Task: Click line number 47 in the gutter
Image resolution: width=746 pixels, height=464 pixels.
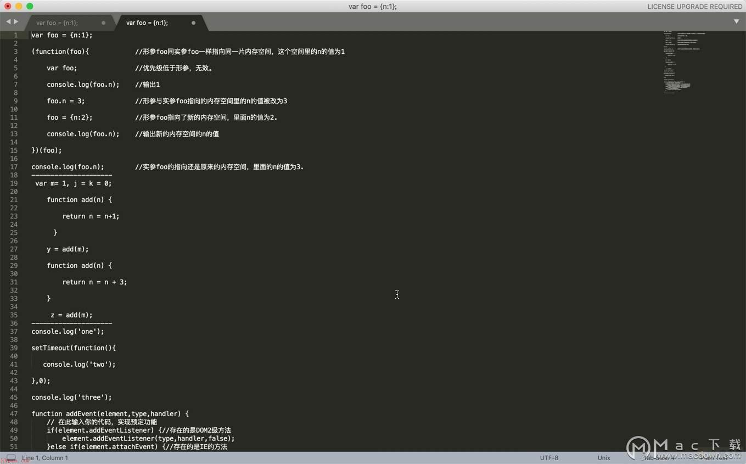Action: [14, 414]
